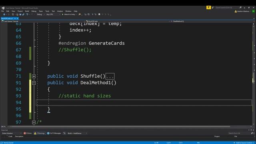Toggle the Messages filter in Error List
256x144 pixels.
54,133
